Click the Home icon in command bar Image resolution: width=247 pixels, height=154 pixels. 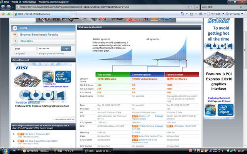[x=183, y=14]
